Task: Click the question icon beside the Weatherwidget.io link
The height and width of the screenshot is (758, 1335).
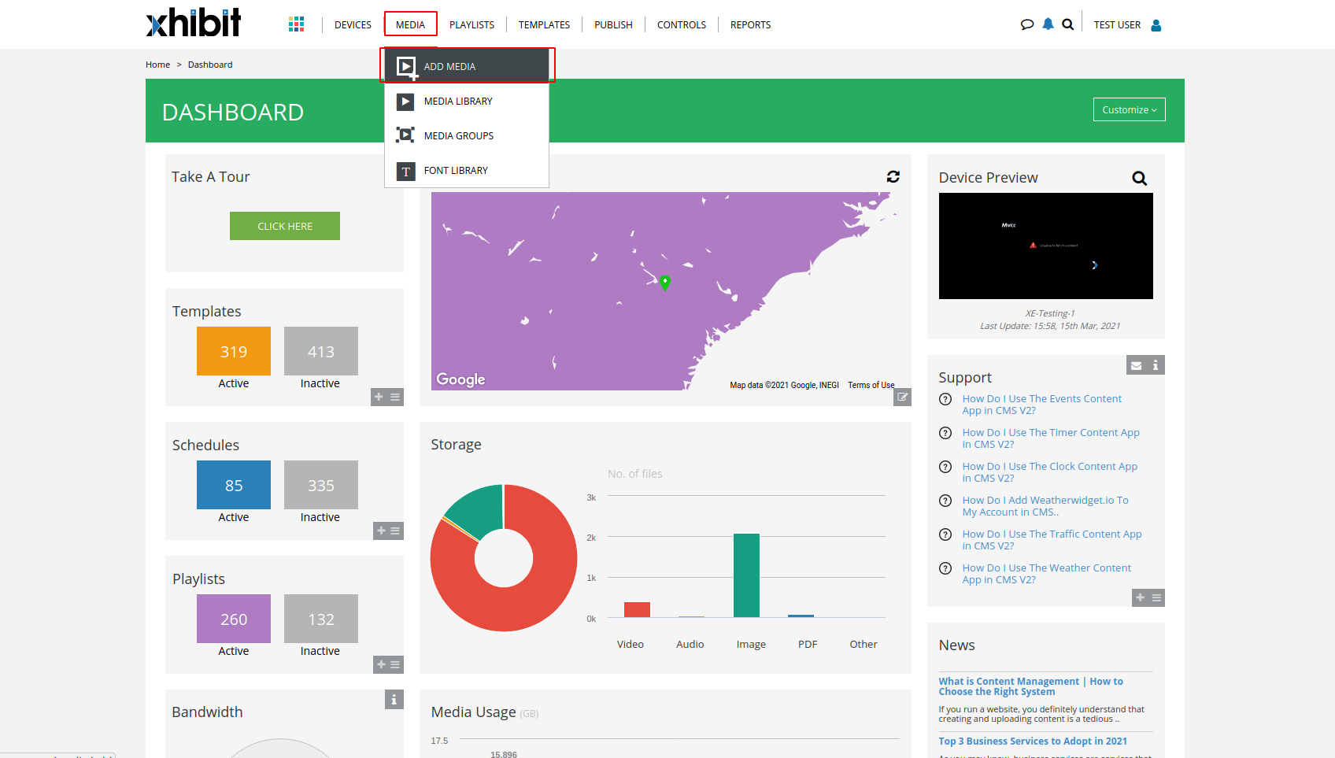Action: [x=945, y=501]
